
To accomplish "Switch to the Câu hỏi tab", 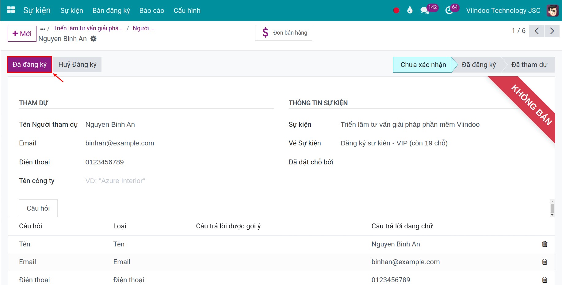I will (x=38, y=208).
